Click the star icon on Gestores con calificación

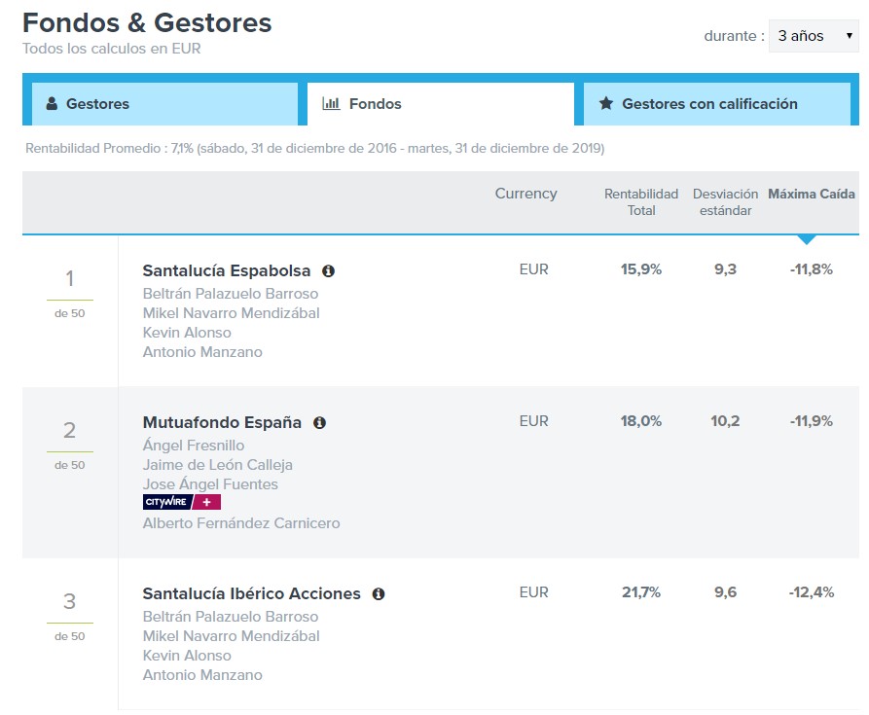pyautogui.click(x=605, y=103)
